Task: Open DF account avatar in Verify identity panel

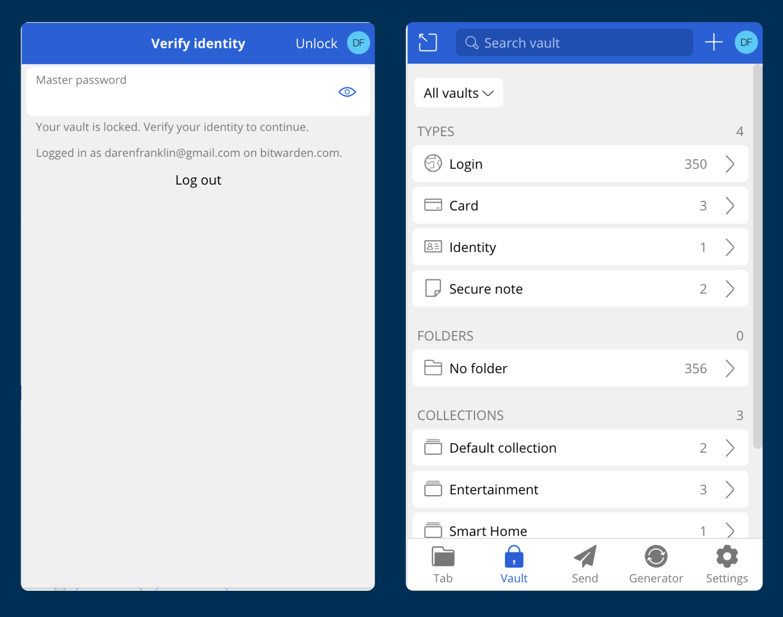Action: [x=359, y=43]
